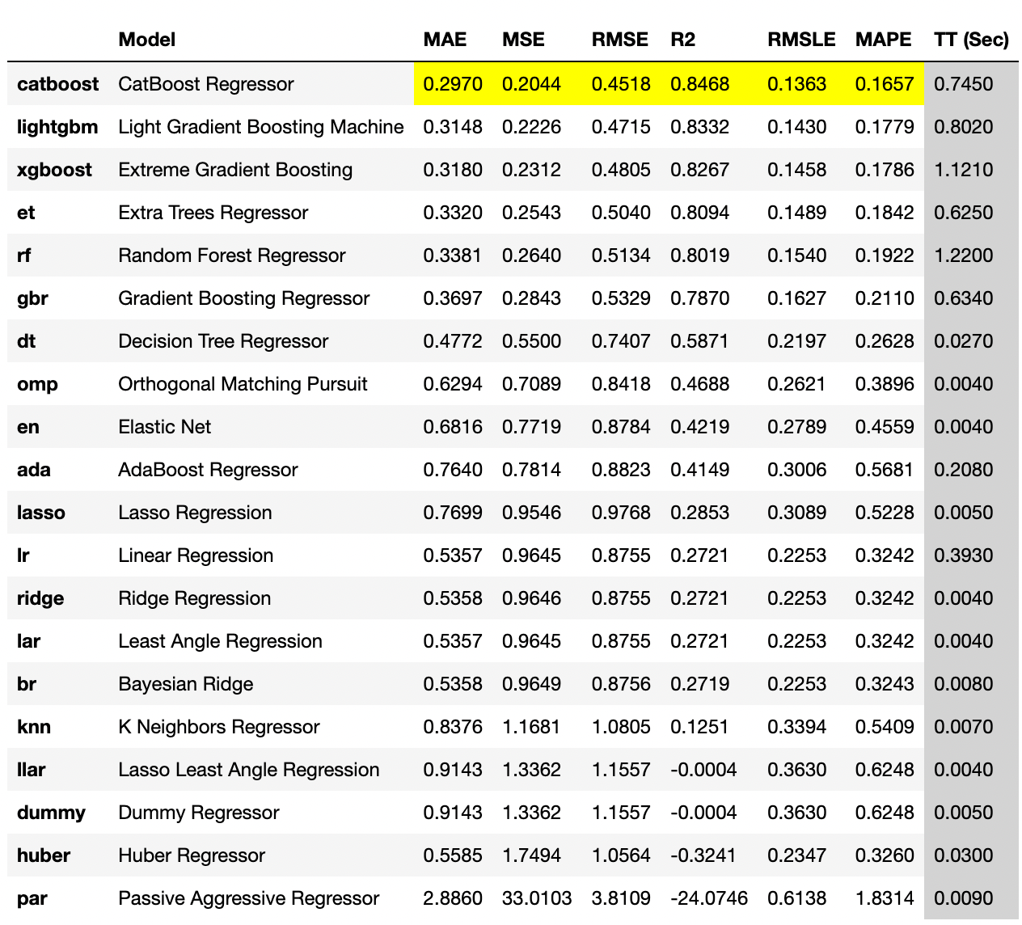Viewport: 1022px width, 925px height.
Task: Click the Extra Trees Regressor model name
Action: point(213,213)
